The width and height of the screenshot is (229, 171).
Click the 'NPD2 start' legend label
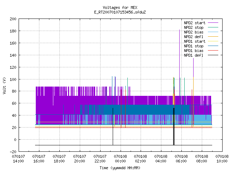[x=195, y=23]
